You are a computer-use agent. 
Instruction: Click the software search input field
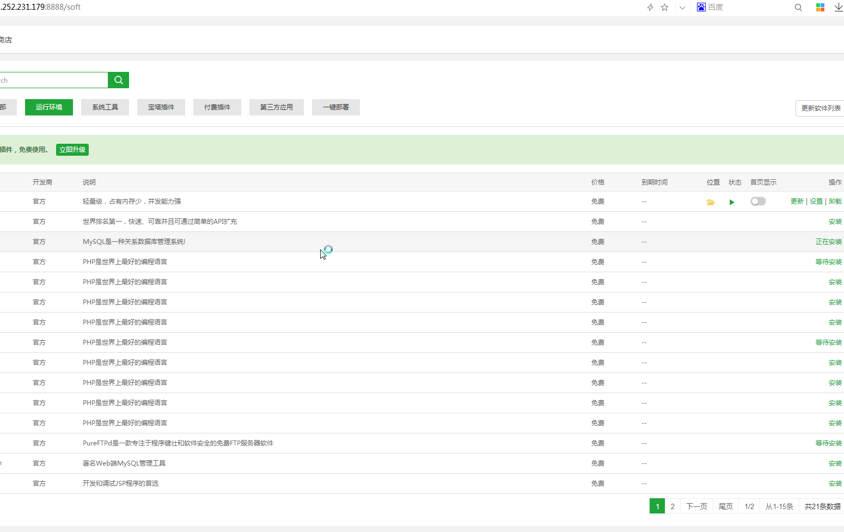coord(53,80)
